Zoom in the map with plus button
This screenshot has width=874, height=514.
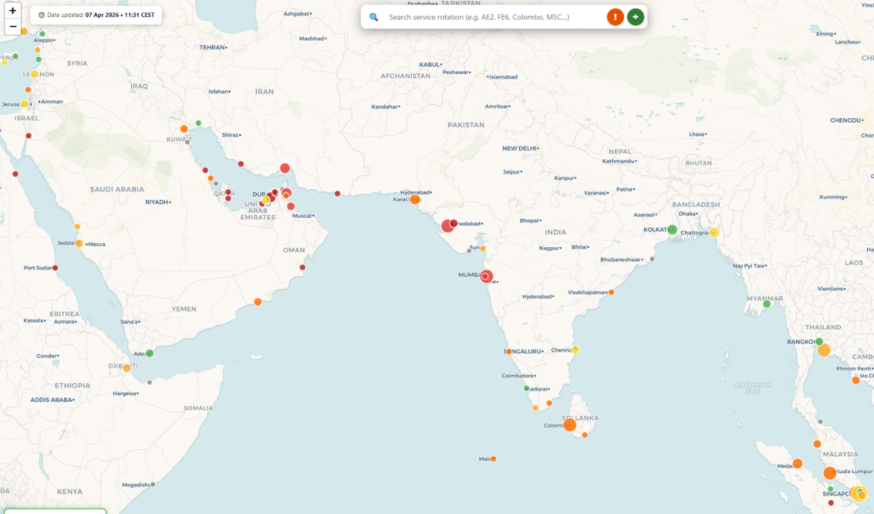(13, 11)
